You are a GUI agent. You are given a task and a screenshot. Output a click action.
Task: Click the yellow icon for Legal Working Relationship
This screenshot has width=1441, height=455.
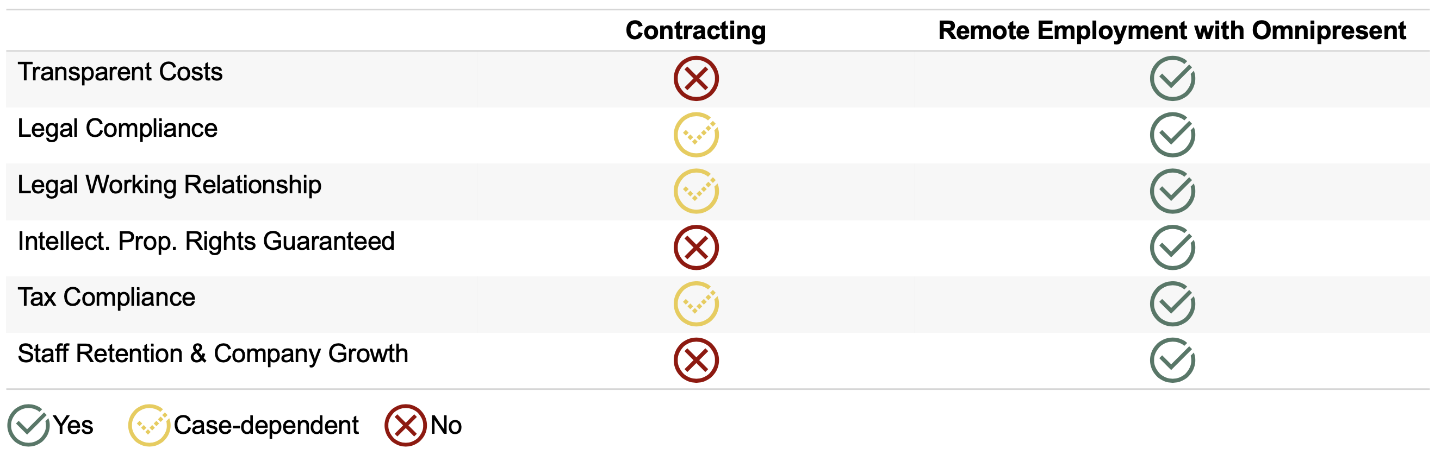(x=696, y=191)
